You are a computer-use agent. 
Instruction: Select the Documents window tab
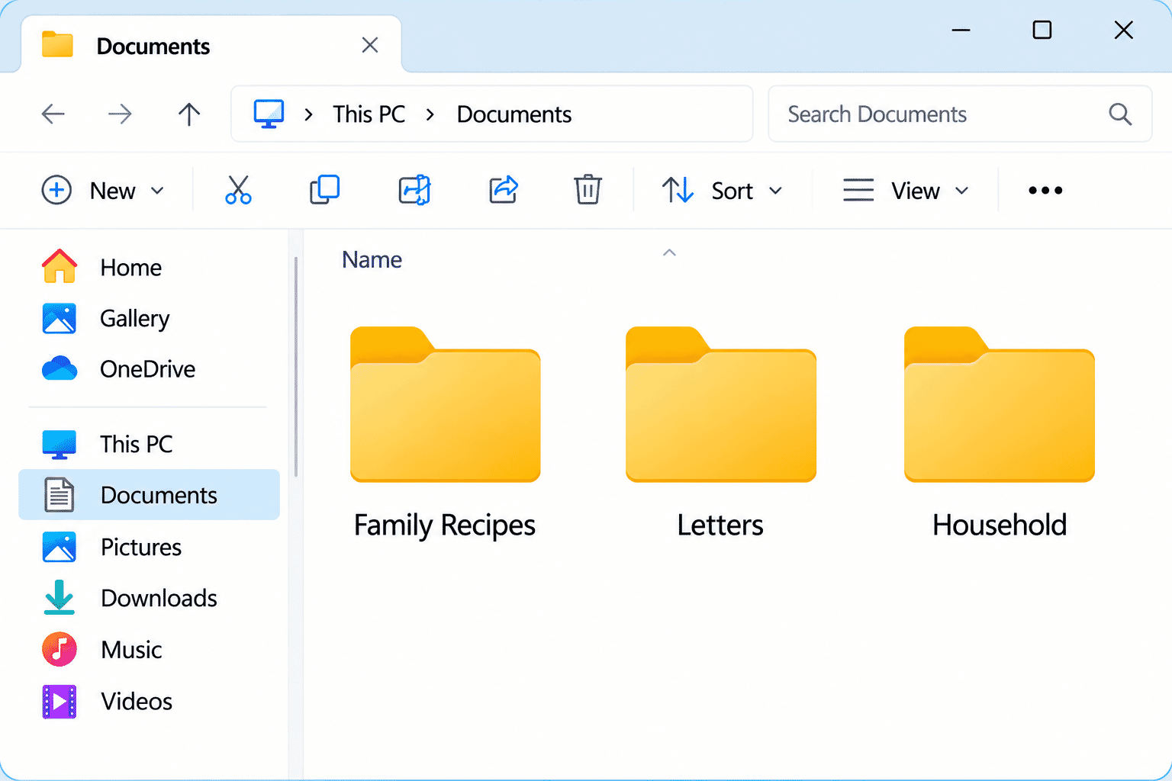pos(211,46)
